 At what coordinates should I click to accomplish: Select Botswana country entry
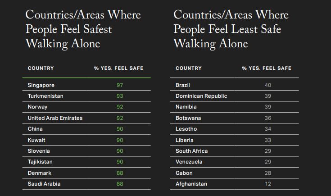pyautogui.click(x=188, y=118)
